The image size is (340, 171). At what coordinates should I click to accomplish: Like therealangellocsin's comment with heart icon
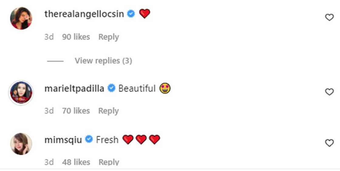[x=329, y=18]
